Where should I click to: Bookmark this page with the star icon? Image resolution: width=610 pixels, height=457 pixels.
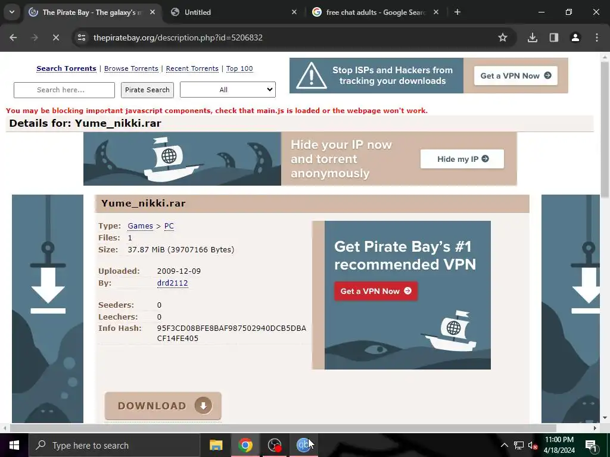[503, 37]
